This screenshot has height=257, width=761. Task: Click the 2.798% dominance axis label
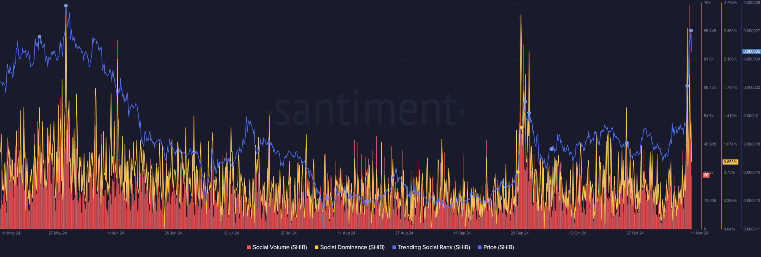pyautogui.click(x=730, y=2)
